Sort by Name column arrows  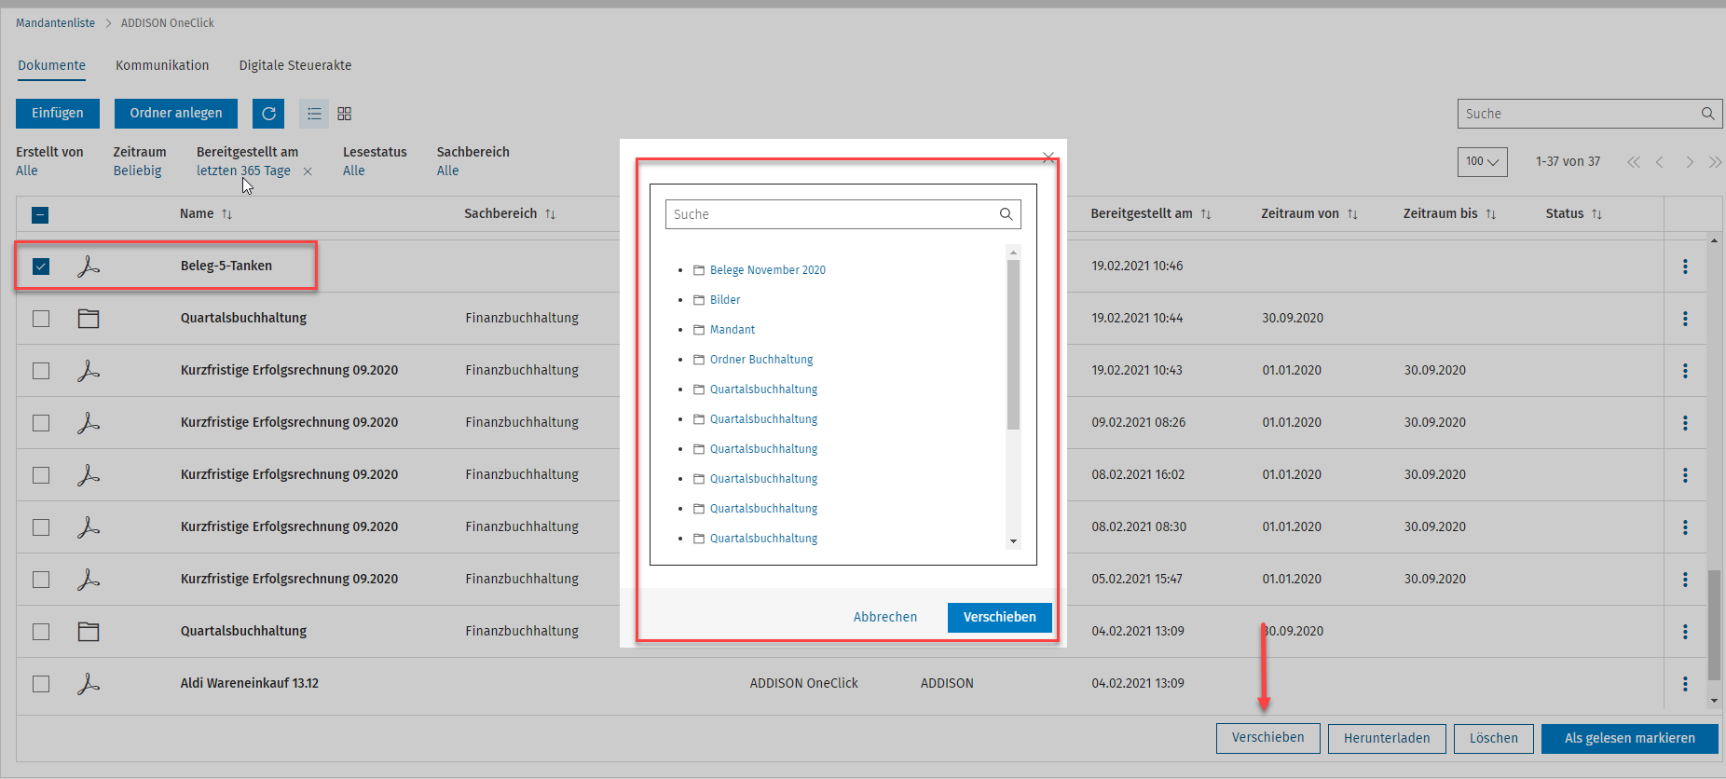tap(226, 214)
